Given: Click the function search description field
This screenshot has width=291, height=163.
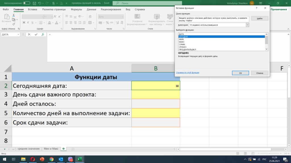Looking at the screenshot, I should pos(213,19).
